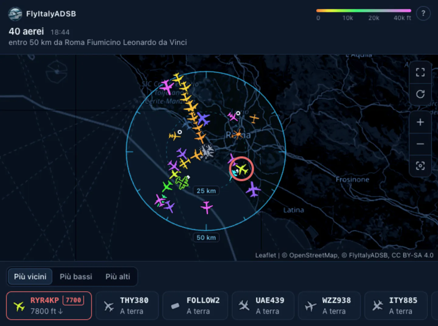Select the large magenta aircraft at circle's northwest edge
Screen dimensions: 438x326
pos(167,87)
